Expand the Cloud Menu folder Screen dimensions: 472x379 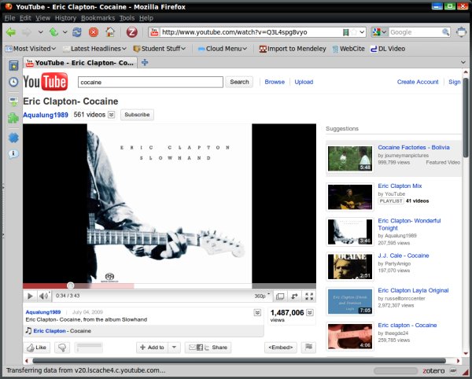click(223, 49)
